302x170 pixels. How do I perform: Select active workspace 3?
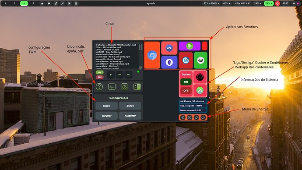tap(24, 4)
